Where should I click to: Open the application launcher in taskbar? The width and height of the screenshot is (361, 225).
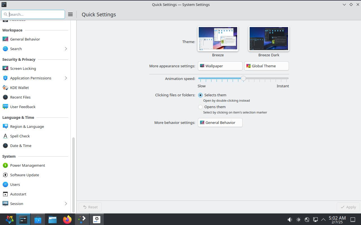click(x=10, y=219)
